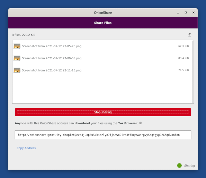The width and height of the screenshot is (206, 178).
Task: Click the OnionShare window title
Action: click(103, 12)
